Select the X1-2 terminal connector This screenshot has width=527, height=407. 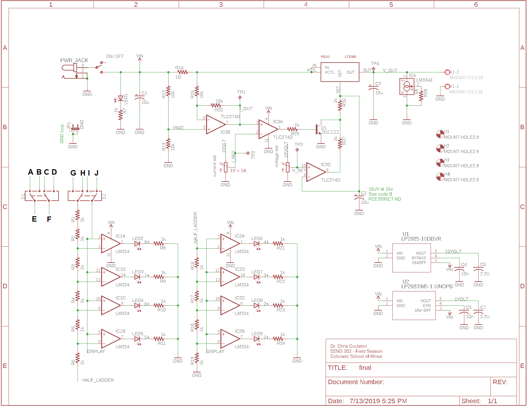tap(447, 72)
